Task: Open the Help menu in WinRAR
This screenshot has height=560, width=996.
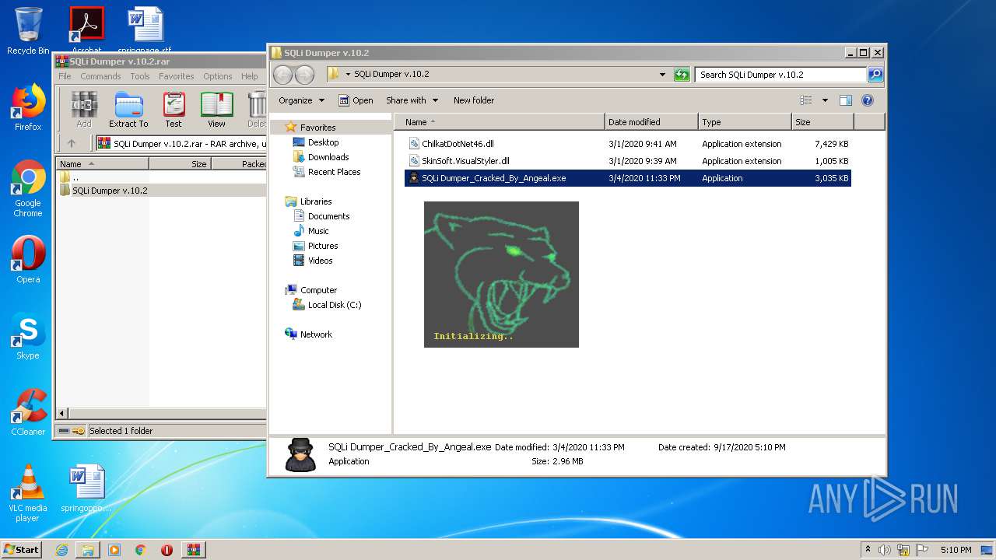Action: (249, 76)
